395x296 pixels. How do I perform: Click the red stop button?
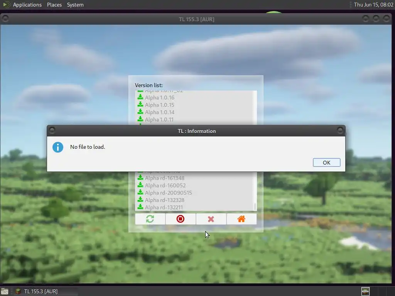pos(181,219)
